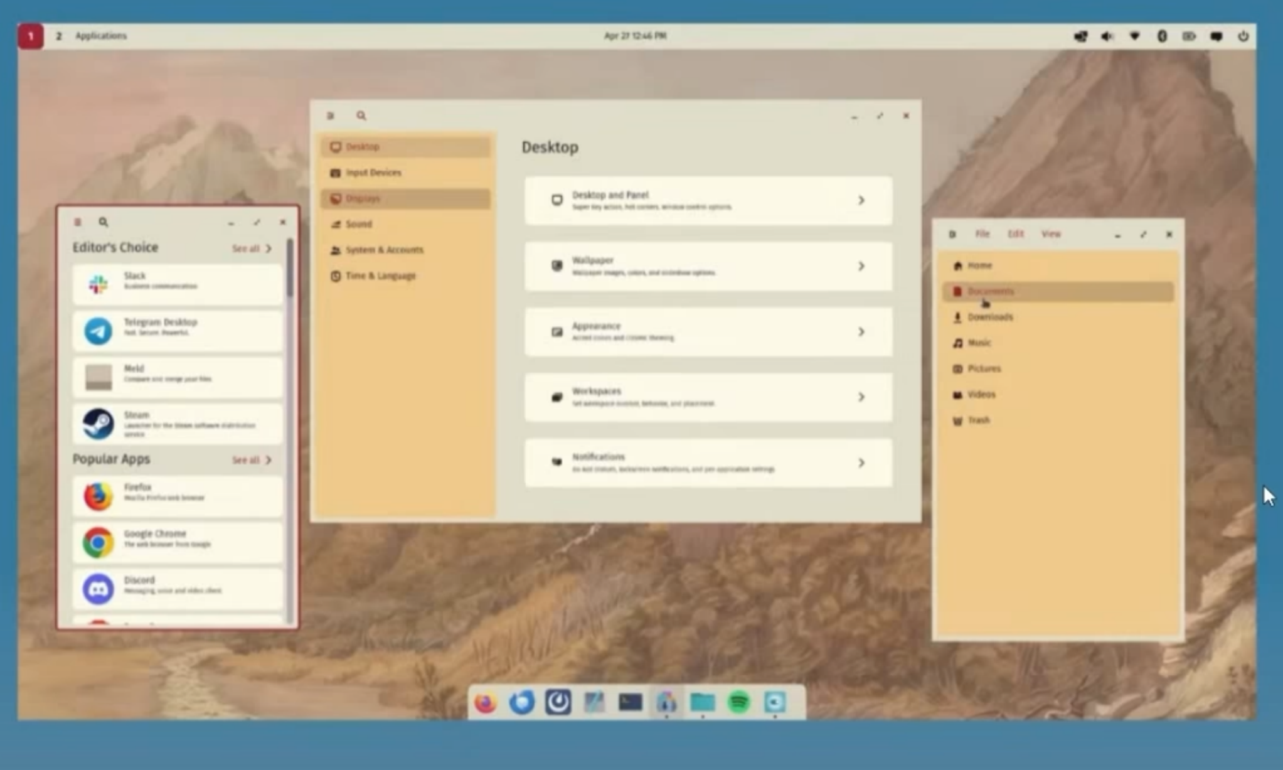This screenshot has height=770, width=1283.
Task: Open Bluetooth settings from the top bar
Action: (1161, 36)
